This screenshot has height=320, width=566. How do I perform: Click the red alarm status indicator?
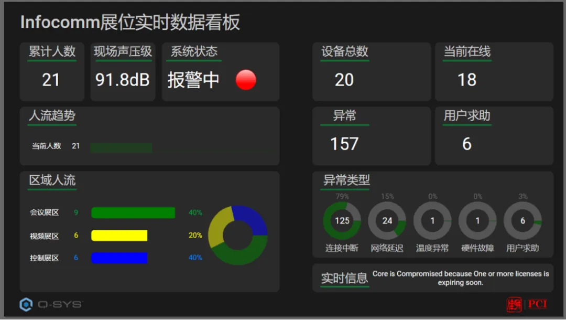click(x=246, y=80)
